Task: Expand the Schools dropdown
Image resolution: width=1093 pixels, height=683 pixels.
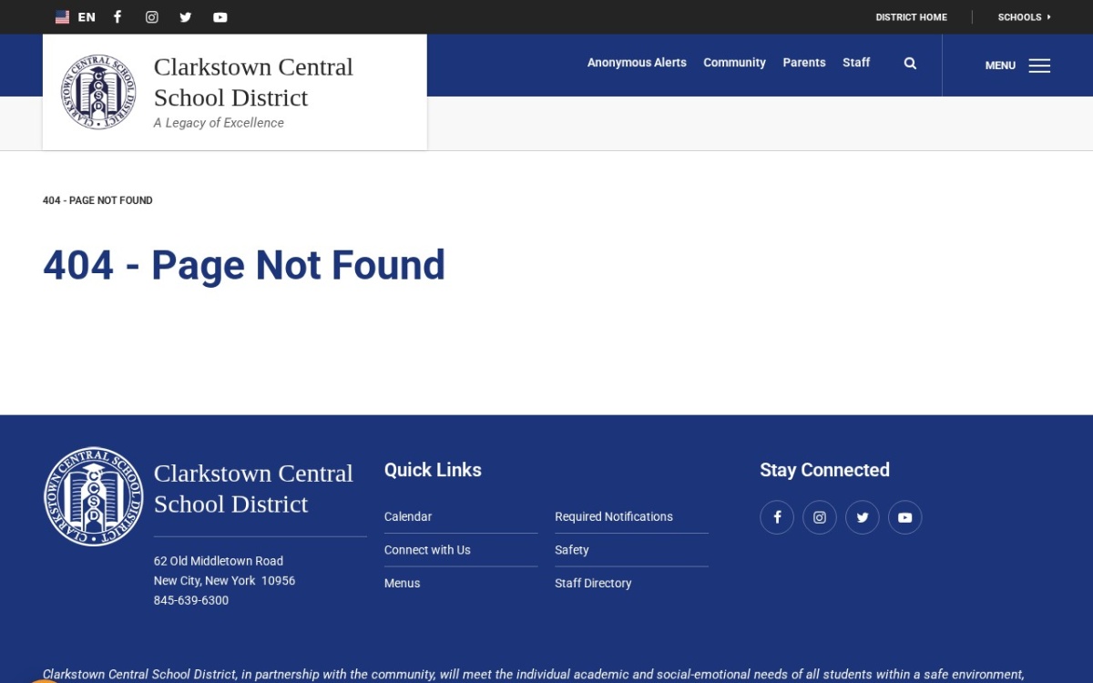Action: (1024, 17)
